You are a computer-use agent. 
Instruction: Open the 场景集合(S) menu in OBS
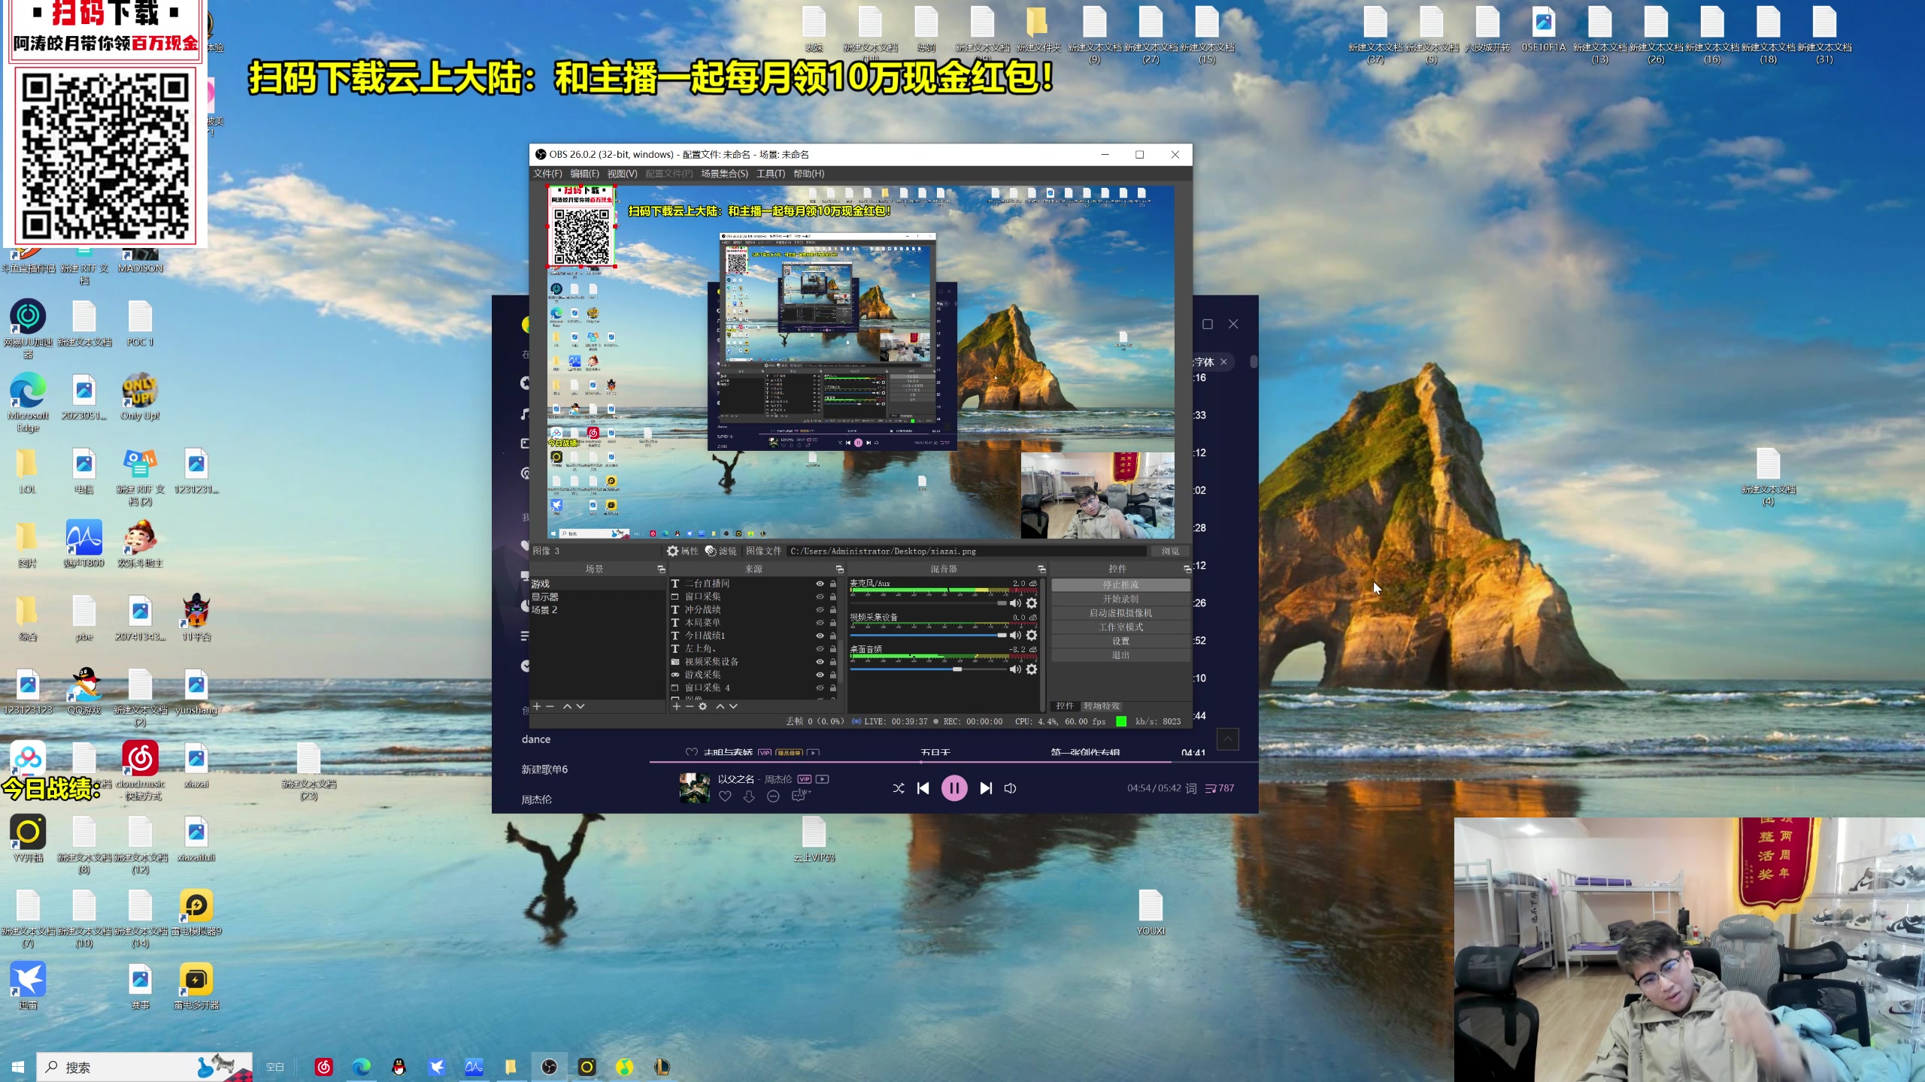724,174
